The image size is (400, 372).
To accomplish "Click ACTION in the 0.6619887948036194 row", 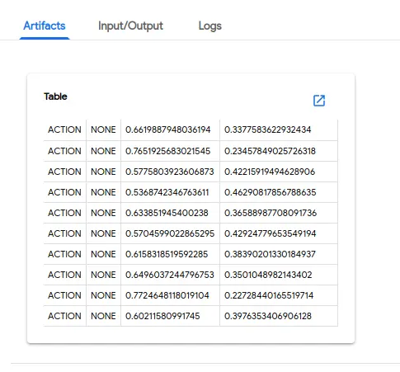I will click(x=64, y=129).
